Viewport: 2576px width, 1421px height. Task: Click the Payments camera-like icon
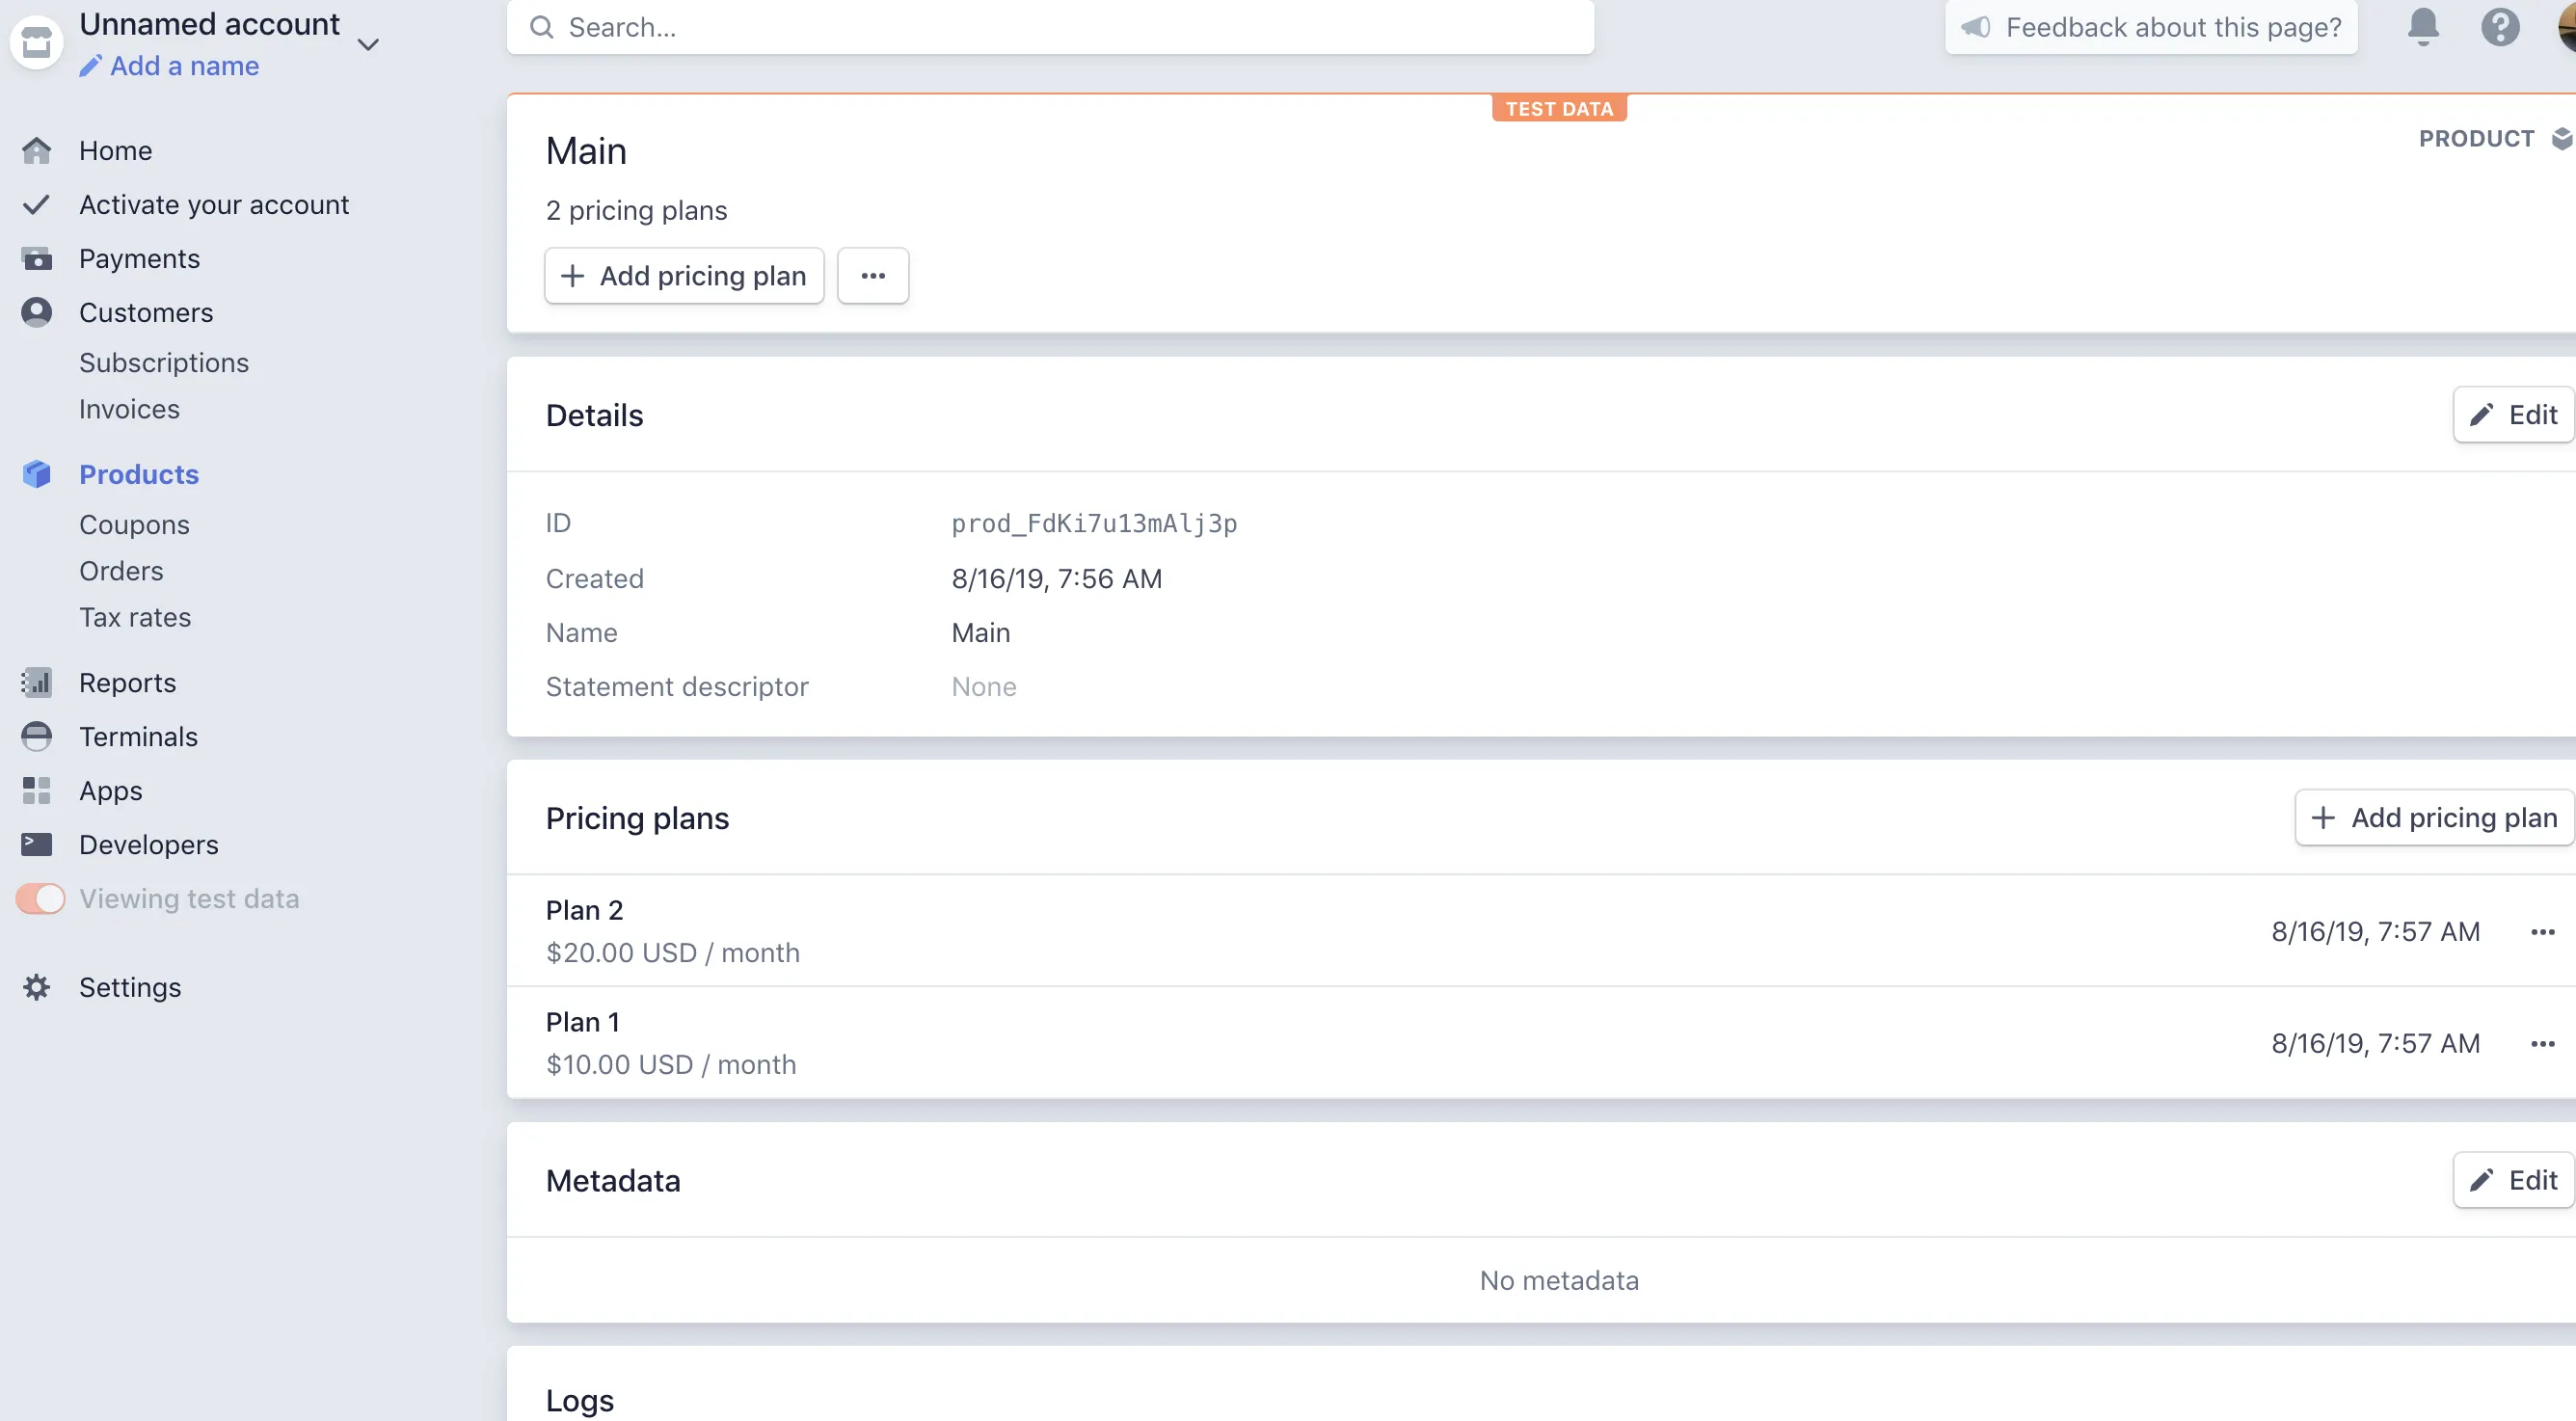click(x=37, y=259)
